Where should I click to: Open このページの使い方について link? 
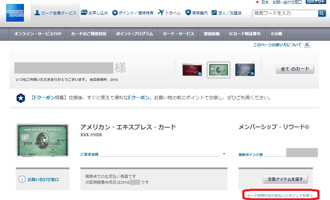point(277,45)
